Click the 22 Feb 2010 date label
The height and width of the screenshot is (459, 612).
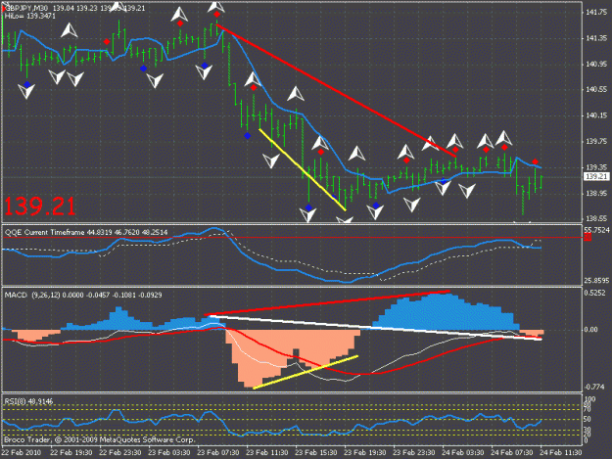pyautogui.click(x=22, y=453)
